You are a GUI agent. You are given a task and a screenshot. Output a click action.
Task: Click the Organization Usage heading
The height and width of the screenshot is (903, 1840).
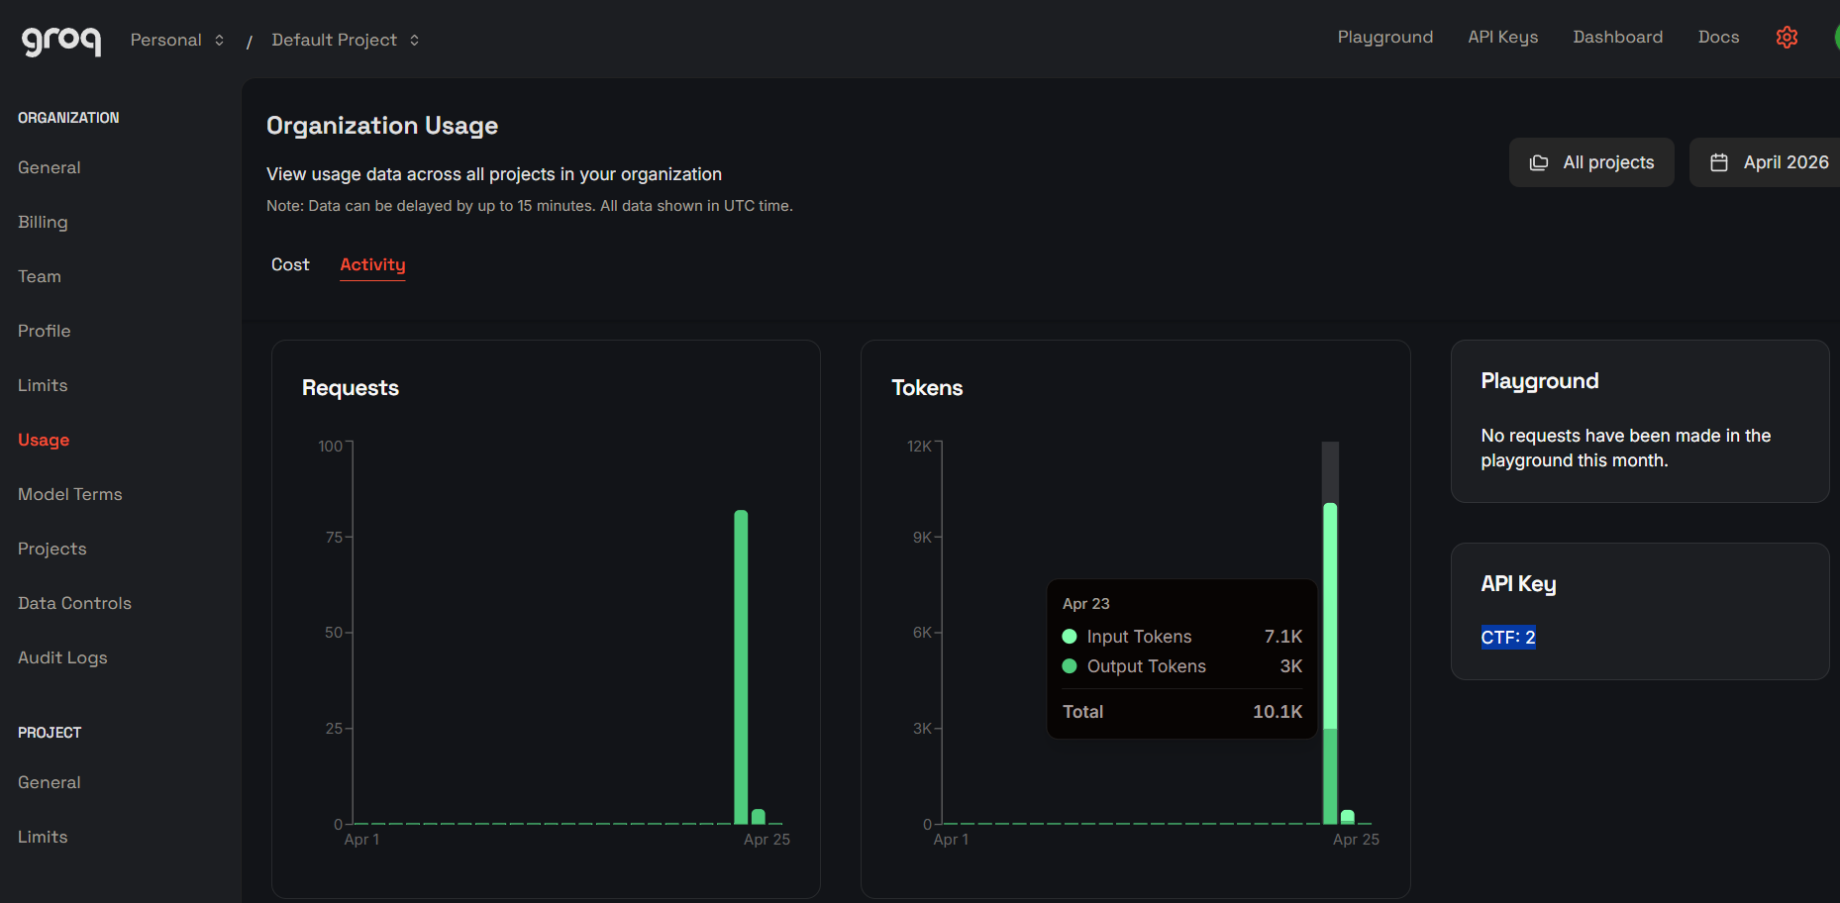click(382, 126)
